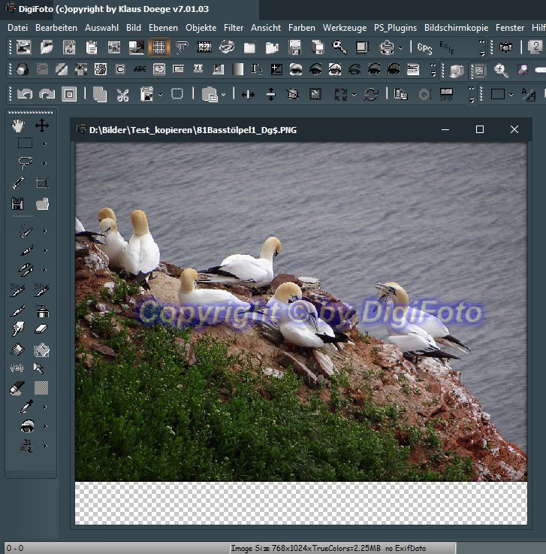Click the camera screenshot icon
Screen dimensions: 546x554
506,47
